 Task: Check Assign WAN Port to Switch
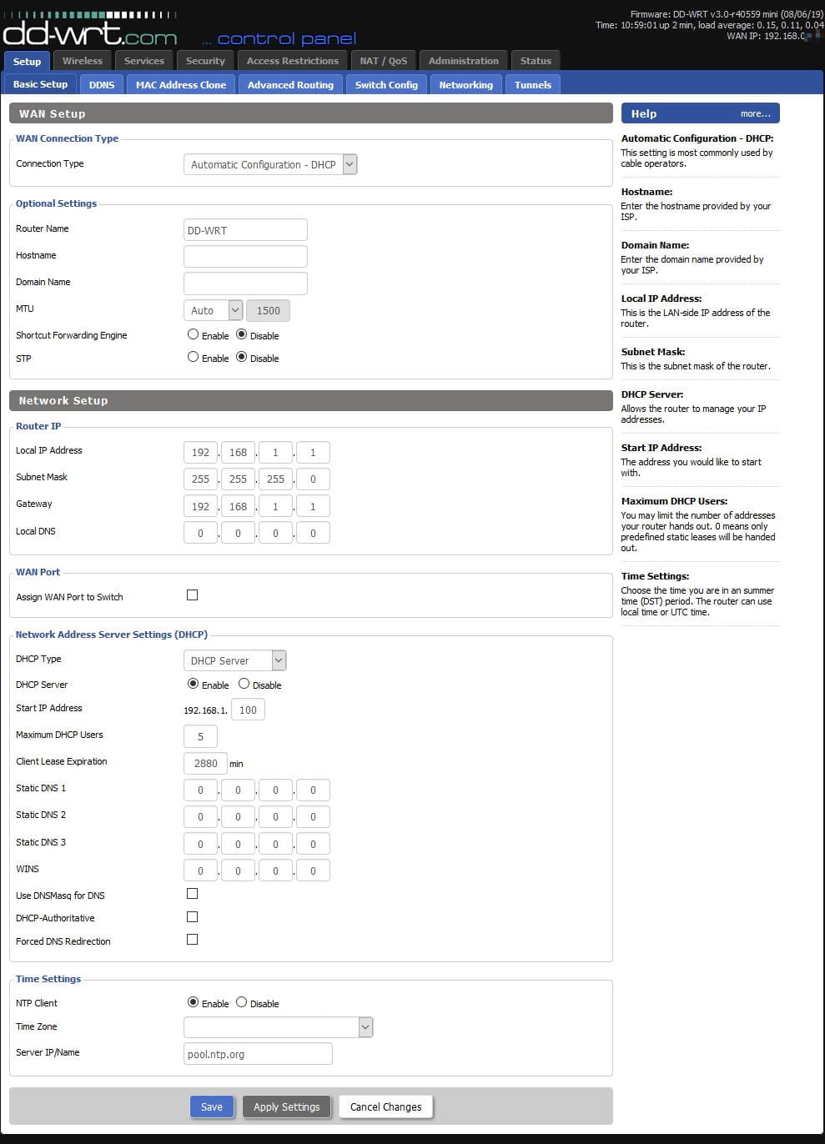click(x=193, y=595)
